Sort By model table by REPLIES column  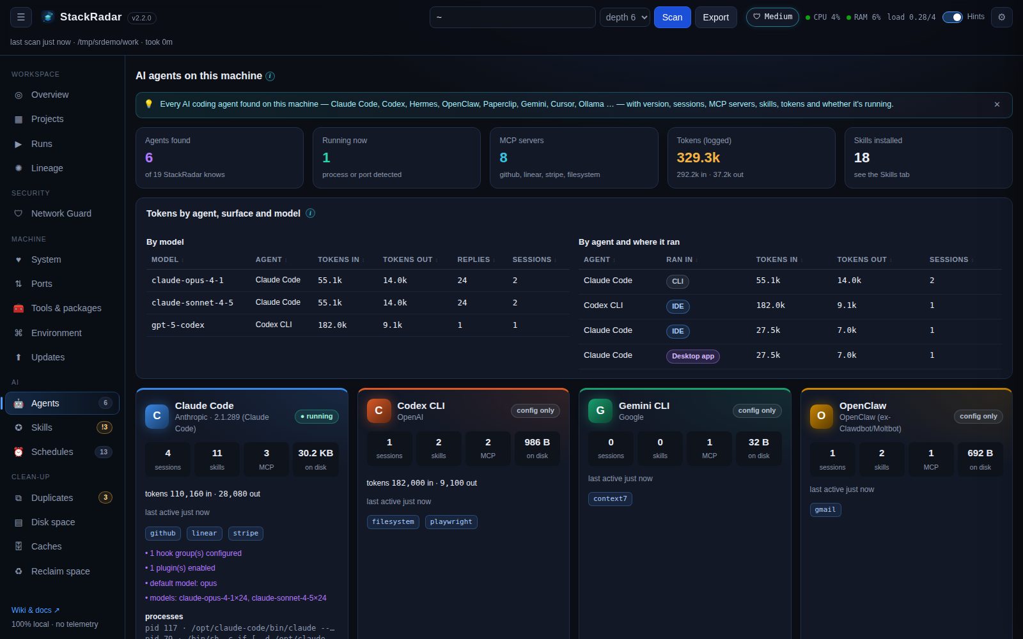tap(476, 259)
